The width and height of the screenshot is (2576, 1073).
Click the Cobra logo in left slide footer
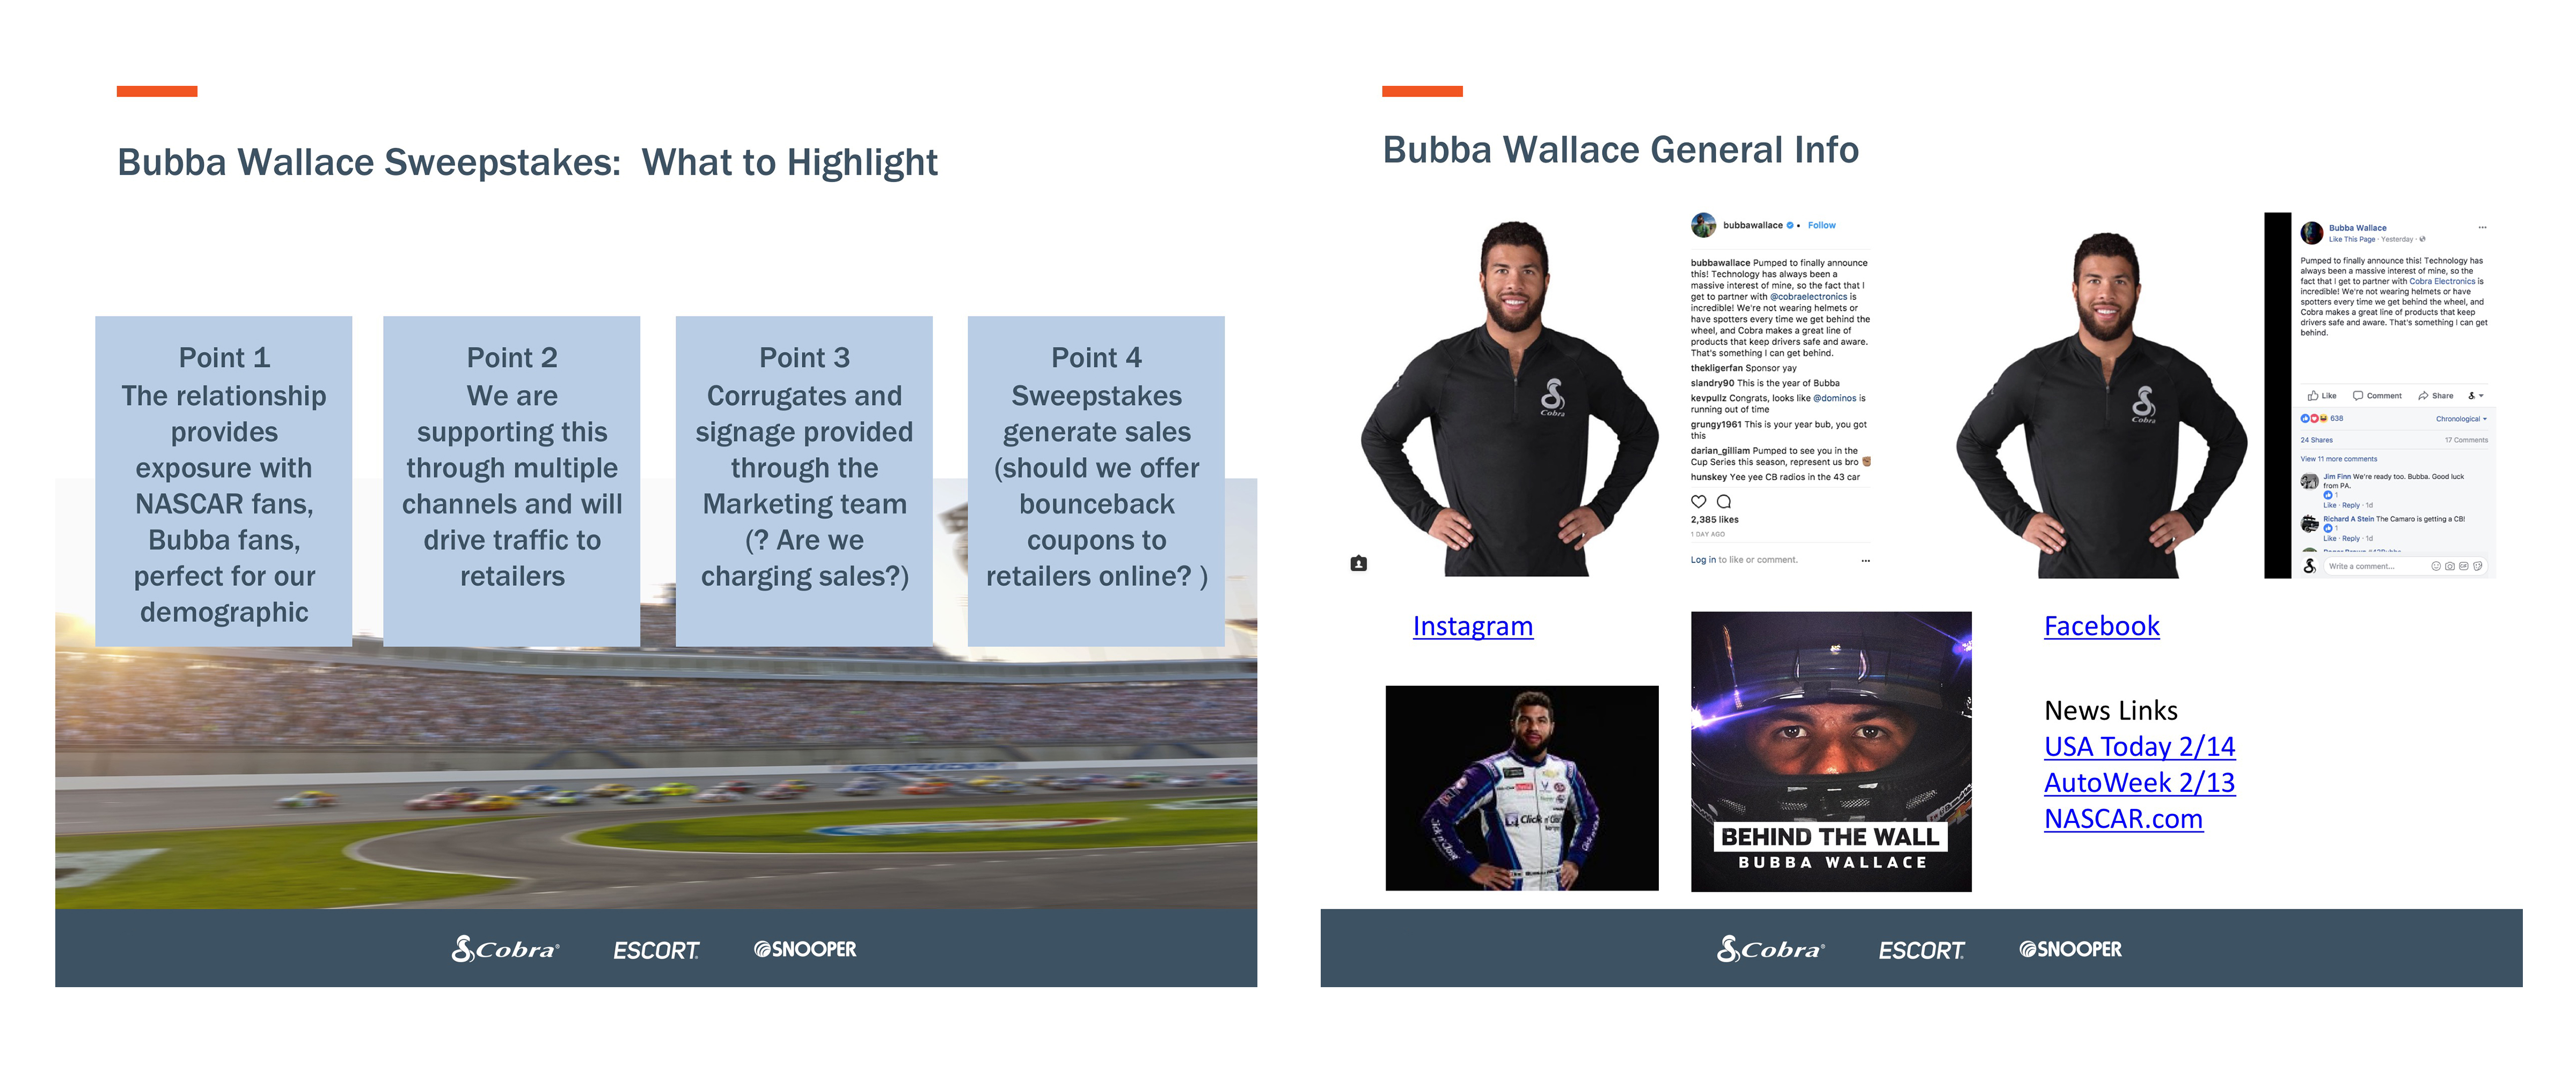(x=505, y=948)
